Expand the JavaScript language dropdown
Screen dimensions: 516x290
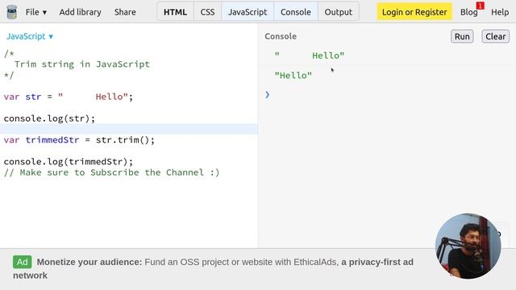tap(30, 36)
